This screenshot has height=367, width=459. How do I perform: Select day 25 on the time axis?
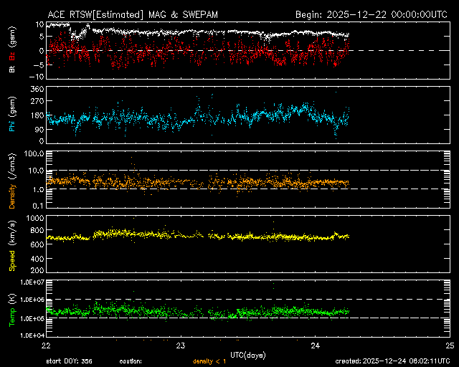[x=449, y=345]
